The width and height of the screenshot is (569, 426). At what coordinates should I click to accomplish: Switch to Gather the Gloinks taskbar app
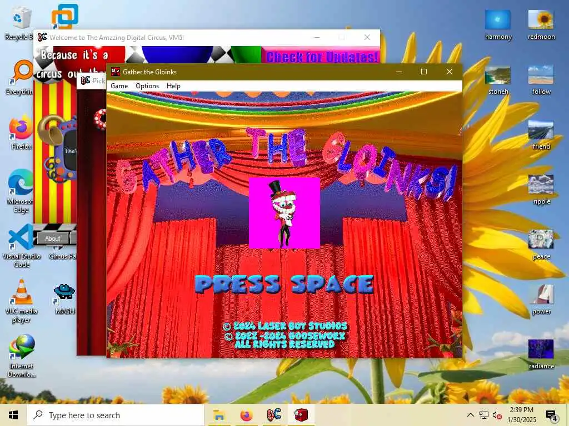click(301, 415)
